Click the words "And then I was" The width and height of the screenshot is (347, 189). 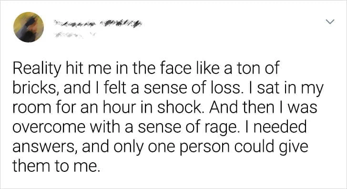point(263,107)
